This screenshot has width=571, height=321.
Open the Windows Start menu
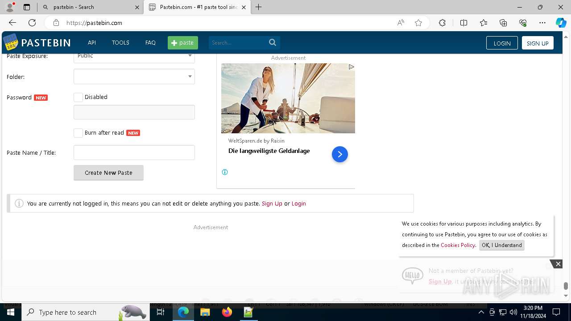tap(10, 312)
